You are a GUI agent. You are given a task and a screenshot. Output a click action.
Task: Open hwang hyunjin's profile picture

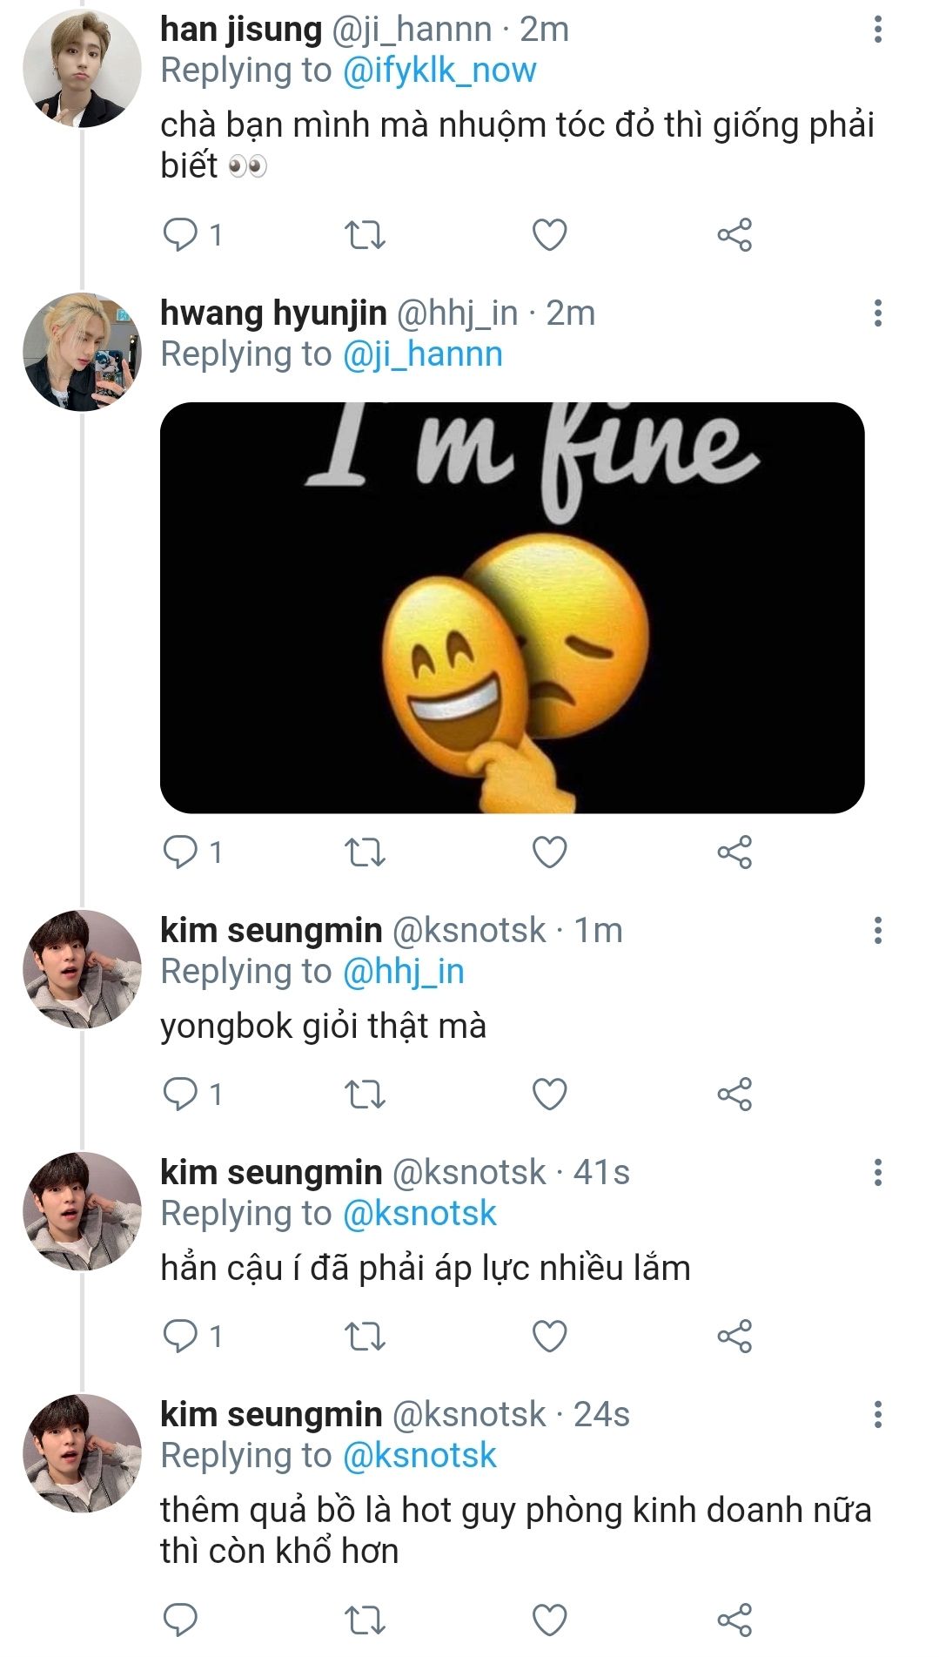pyautogui.click(x=82, y=352)
